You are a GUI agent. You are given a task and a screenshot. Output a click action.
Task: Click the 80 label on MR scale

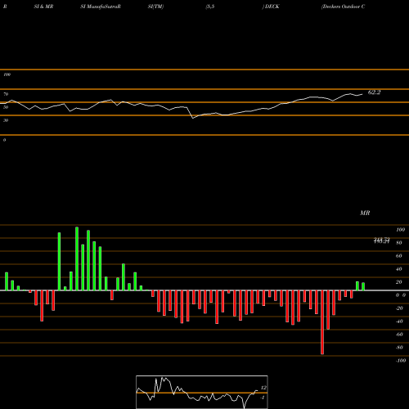(399, 243)
